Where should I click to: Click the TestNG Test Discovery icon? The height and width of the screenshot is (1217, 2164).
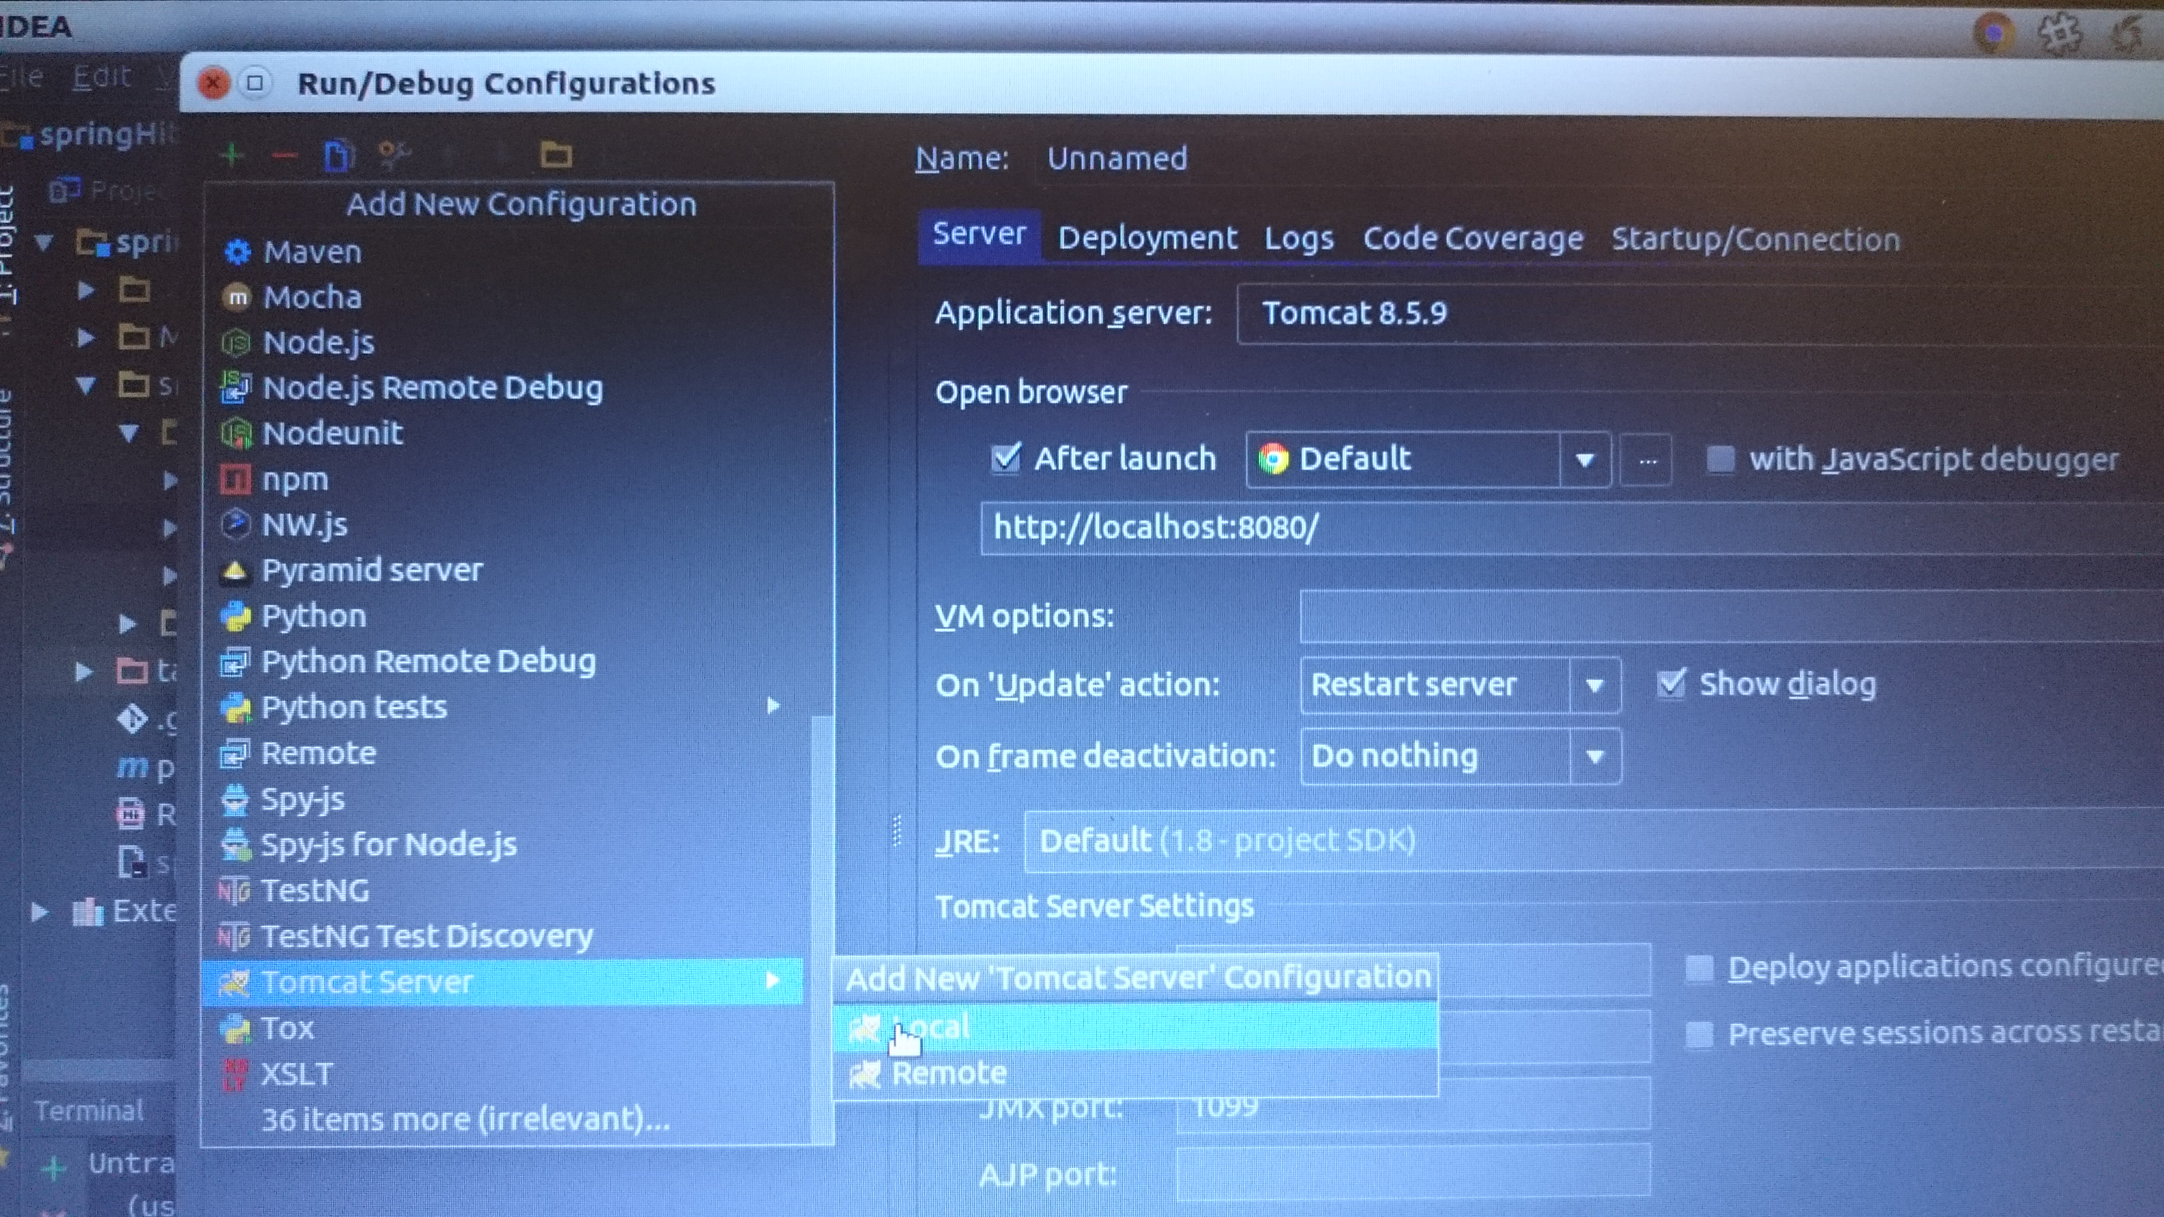(x=233, y=936)
